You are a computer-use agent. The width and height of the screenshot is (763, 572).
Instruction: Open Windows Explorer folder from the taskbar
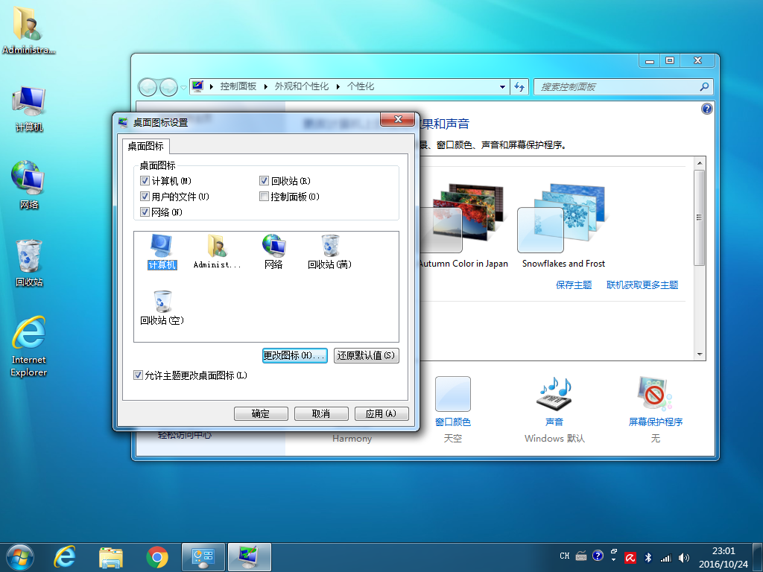[111, 557]
